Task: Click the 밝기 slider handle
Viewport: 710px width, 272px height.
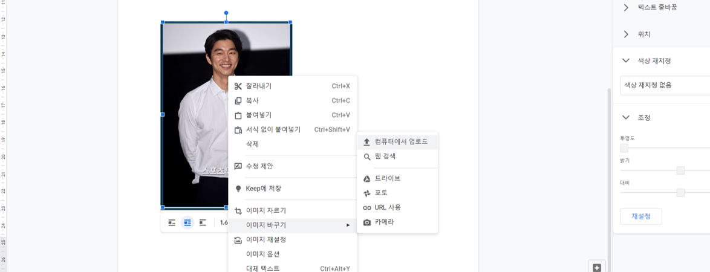Action: click(680, 170)
